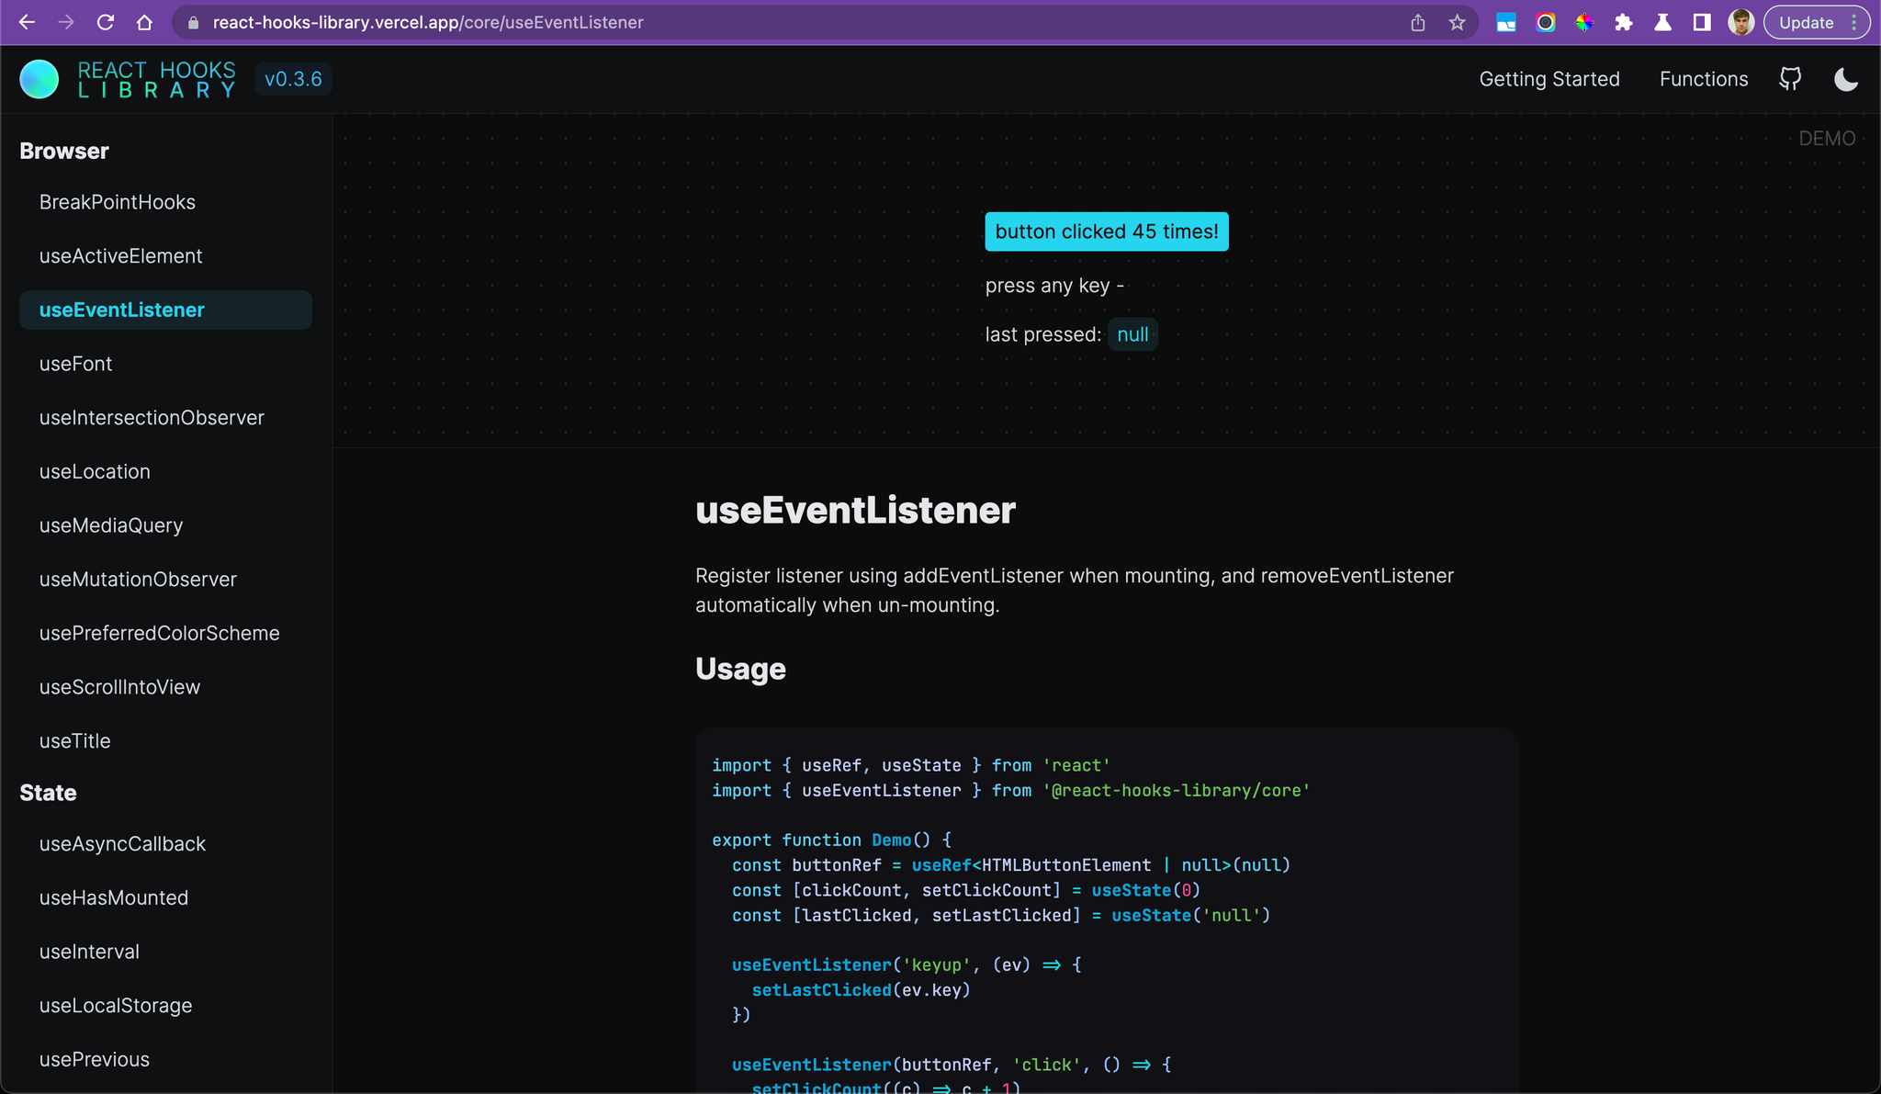Open the browser home icon
This screenshot has width=1881, height=1094.
[144, 22]
